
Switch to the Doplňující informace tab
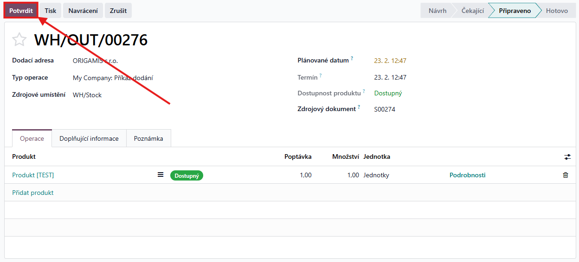[x=89, y=138]
